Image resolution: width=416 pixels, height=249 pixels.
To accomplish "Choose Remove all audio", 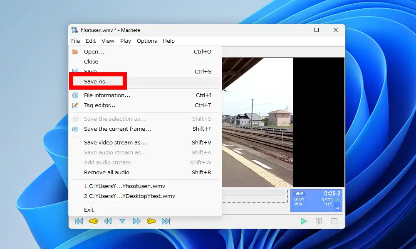I will click(x=106, y=173).
